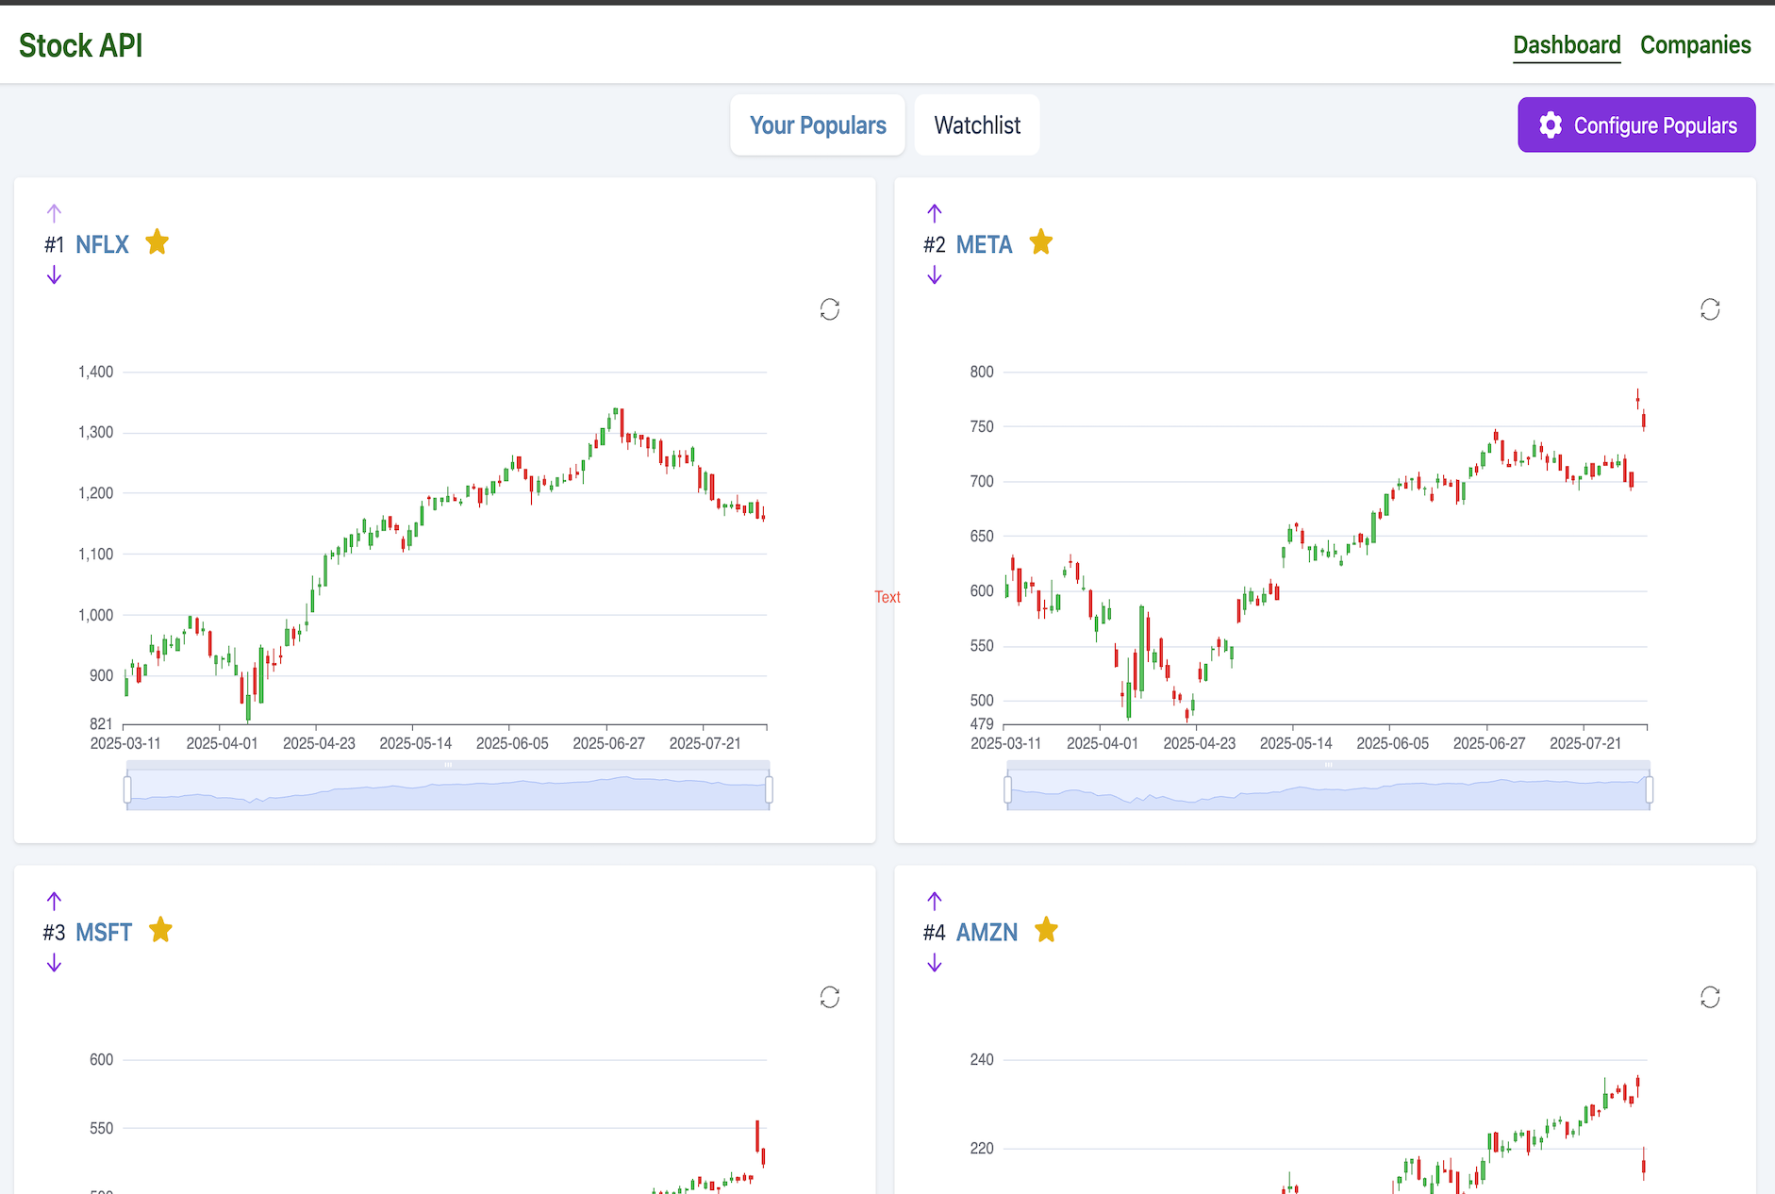Click the #1 rank label

tap(54, 244)
